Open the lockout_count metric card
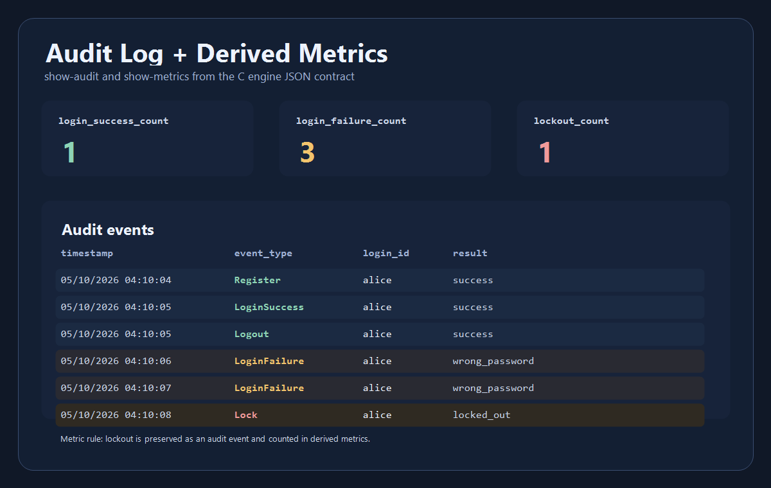 pos(623,138)
